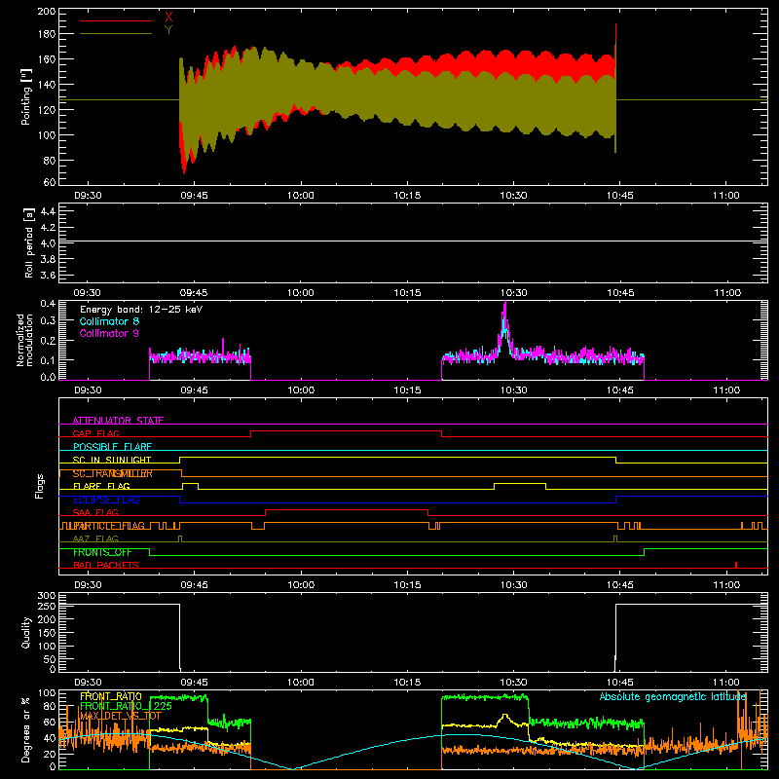The image size is (779, 779).
Task: Click 'Energy band: 12-25 keV' label
Action: pyautogui.click(x=141, y=310)
